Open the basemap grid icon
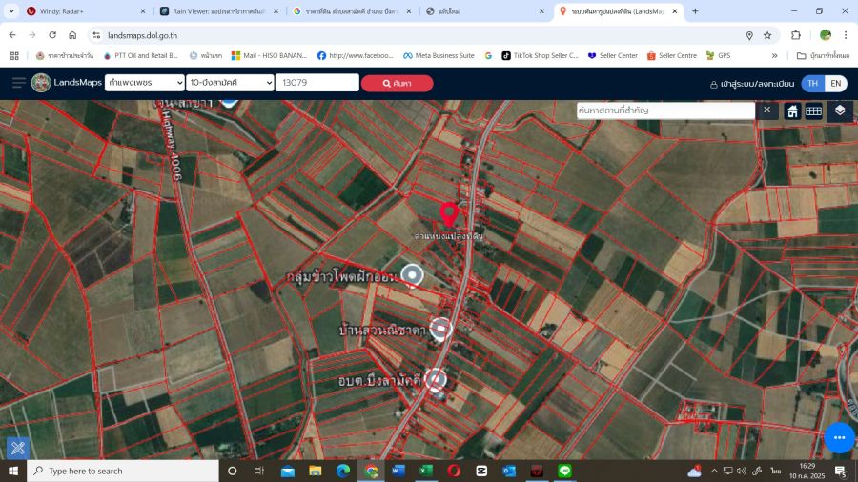The width and height of the screenshot is (858, 482). (x=813, y=110)
